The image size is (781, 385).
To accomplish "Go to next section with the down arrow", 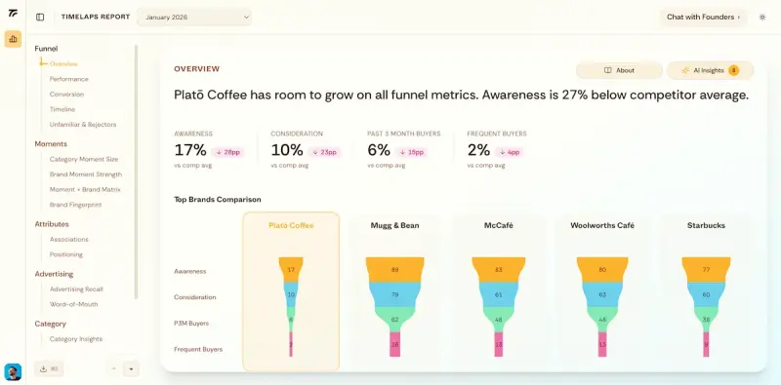I will coord(131,369).
